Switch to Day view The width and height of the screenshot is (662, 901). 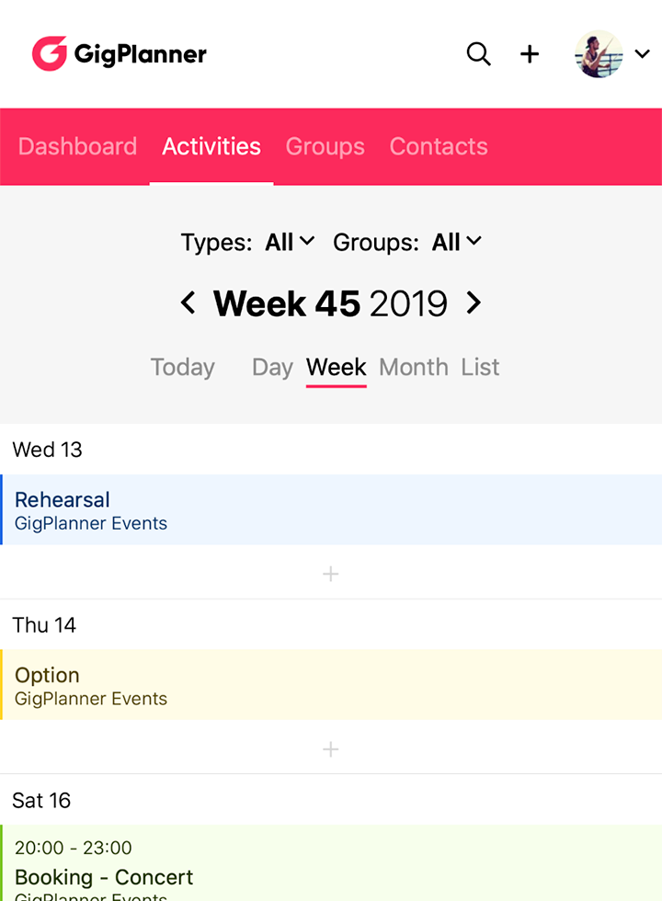point(272,367)
